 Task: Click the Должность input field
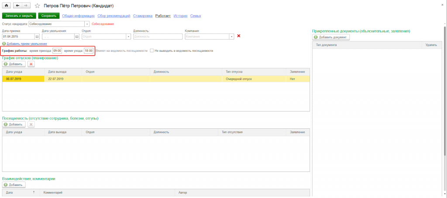(x=158, y=37)
